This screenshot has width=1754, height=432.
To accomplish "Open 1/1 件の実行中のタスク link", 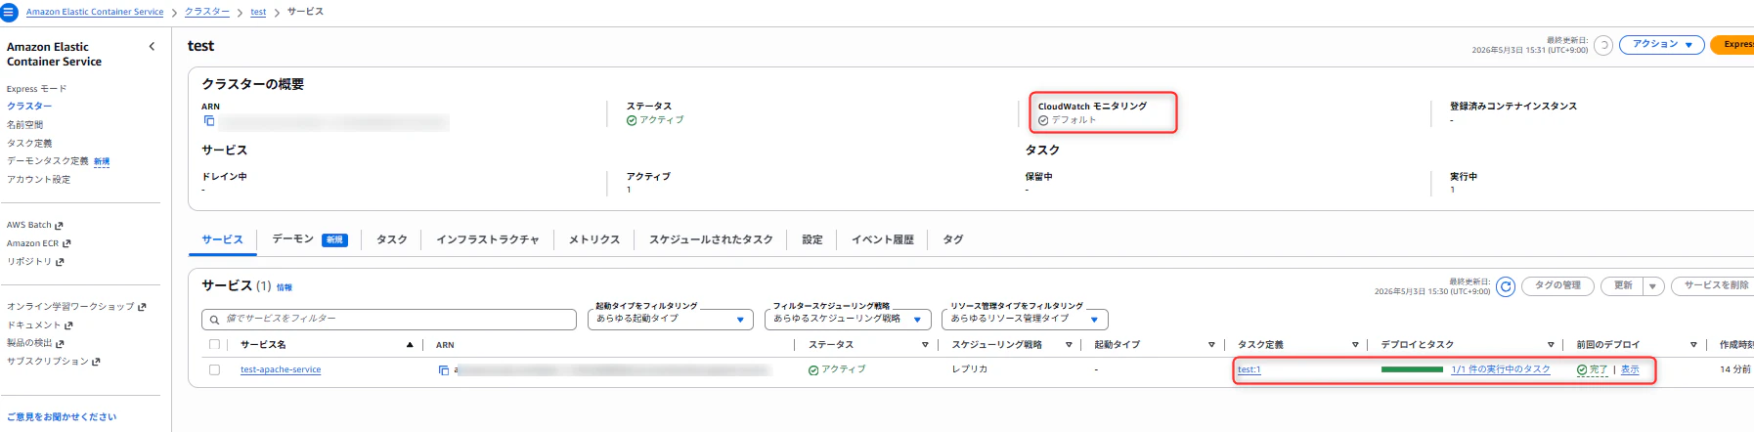I will tap(1501, 370).
